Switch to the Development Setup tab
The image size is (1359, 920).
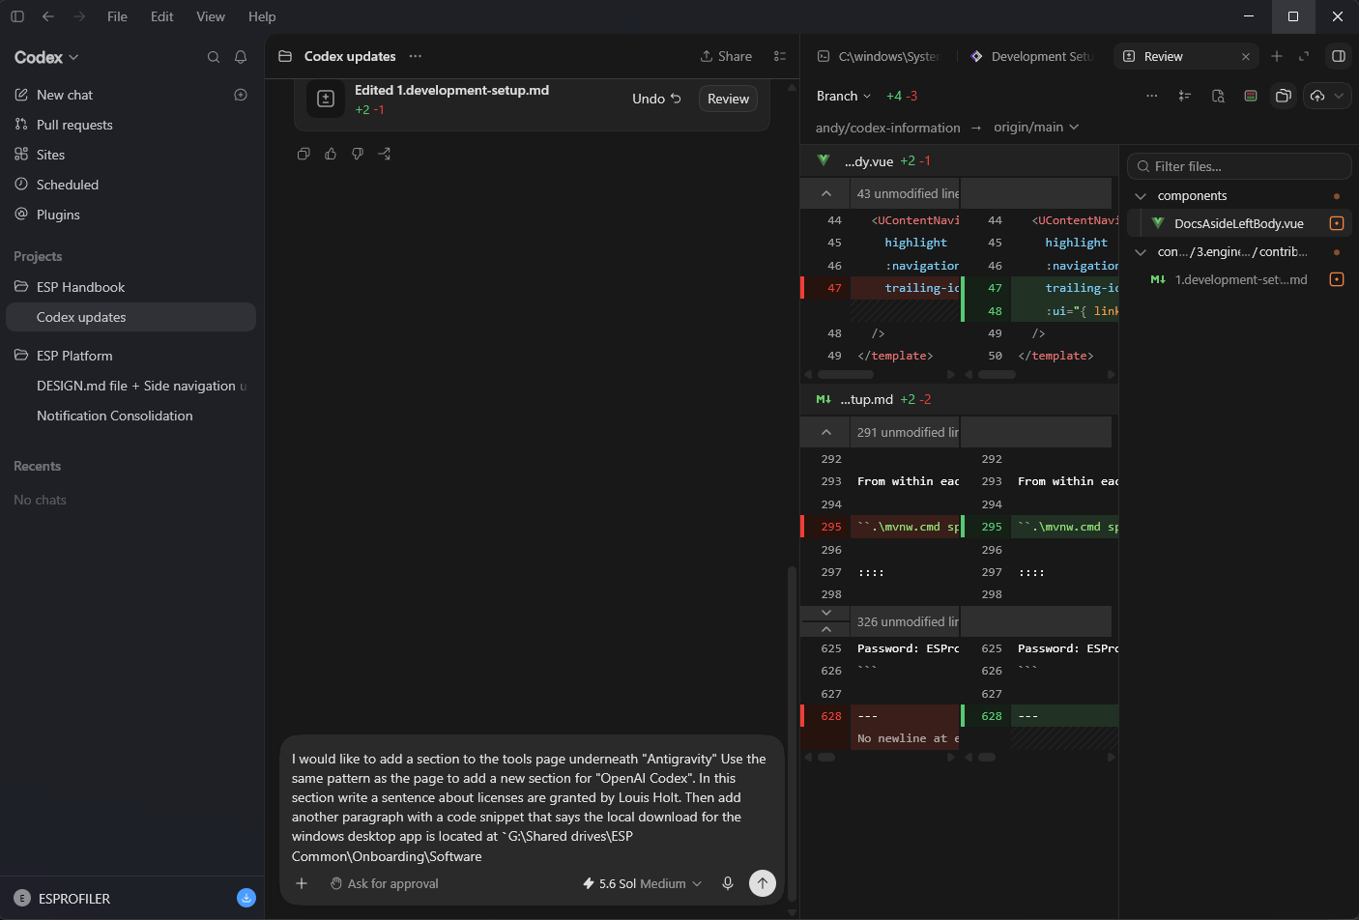point(1033,56)
